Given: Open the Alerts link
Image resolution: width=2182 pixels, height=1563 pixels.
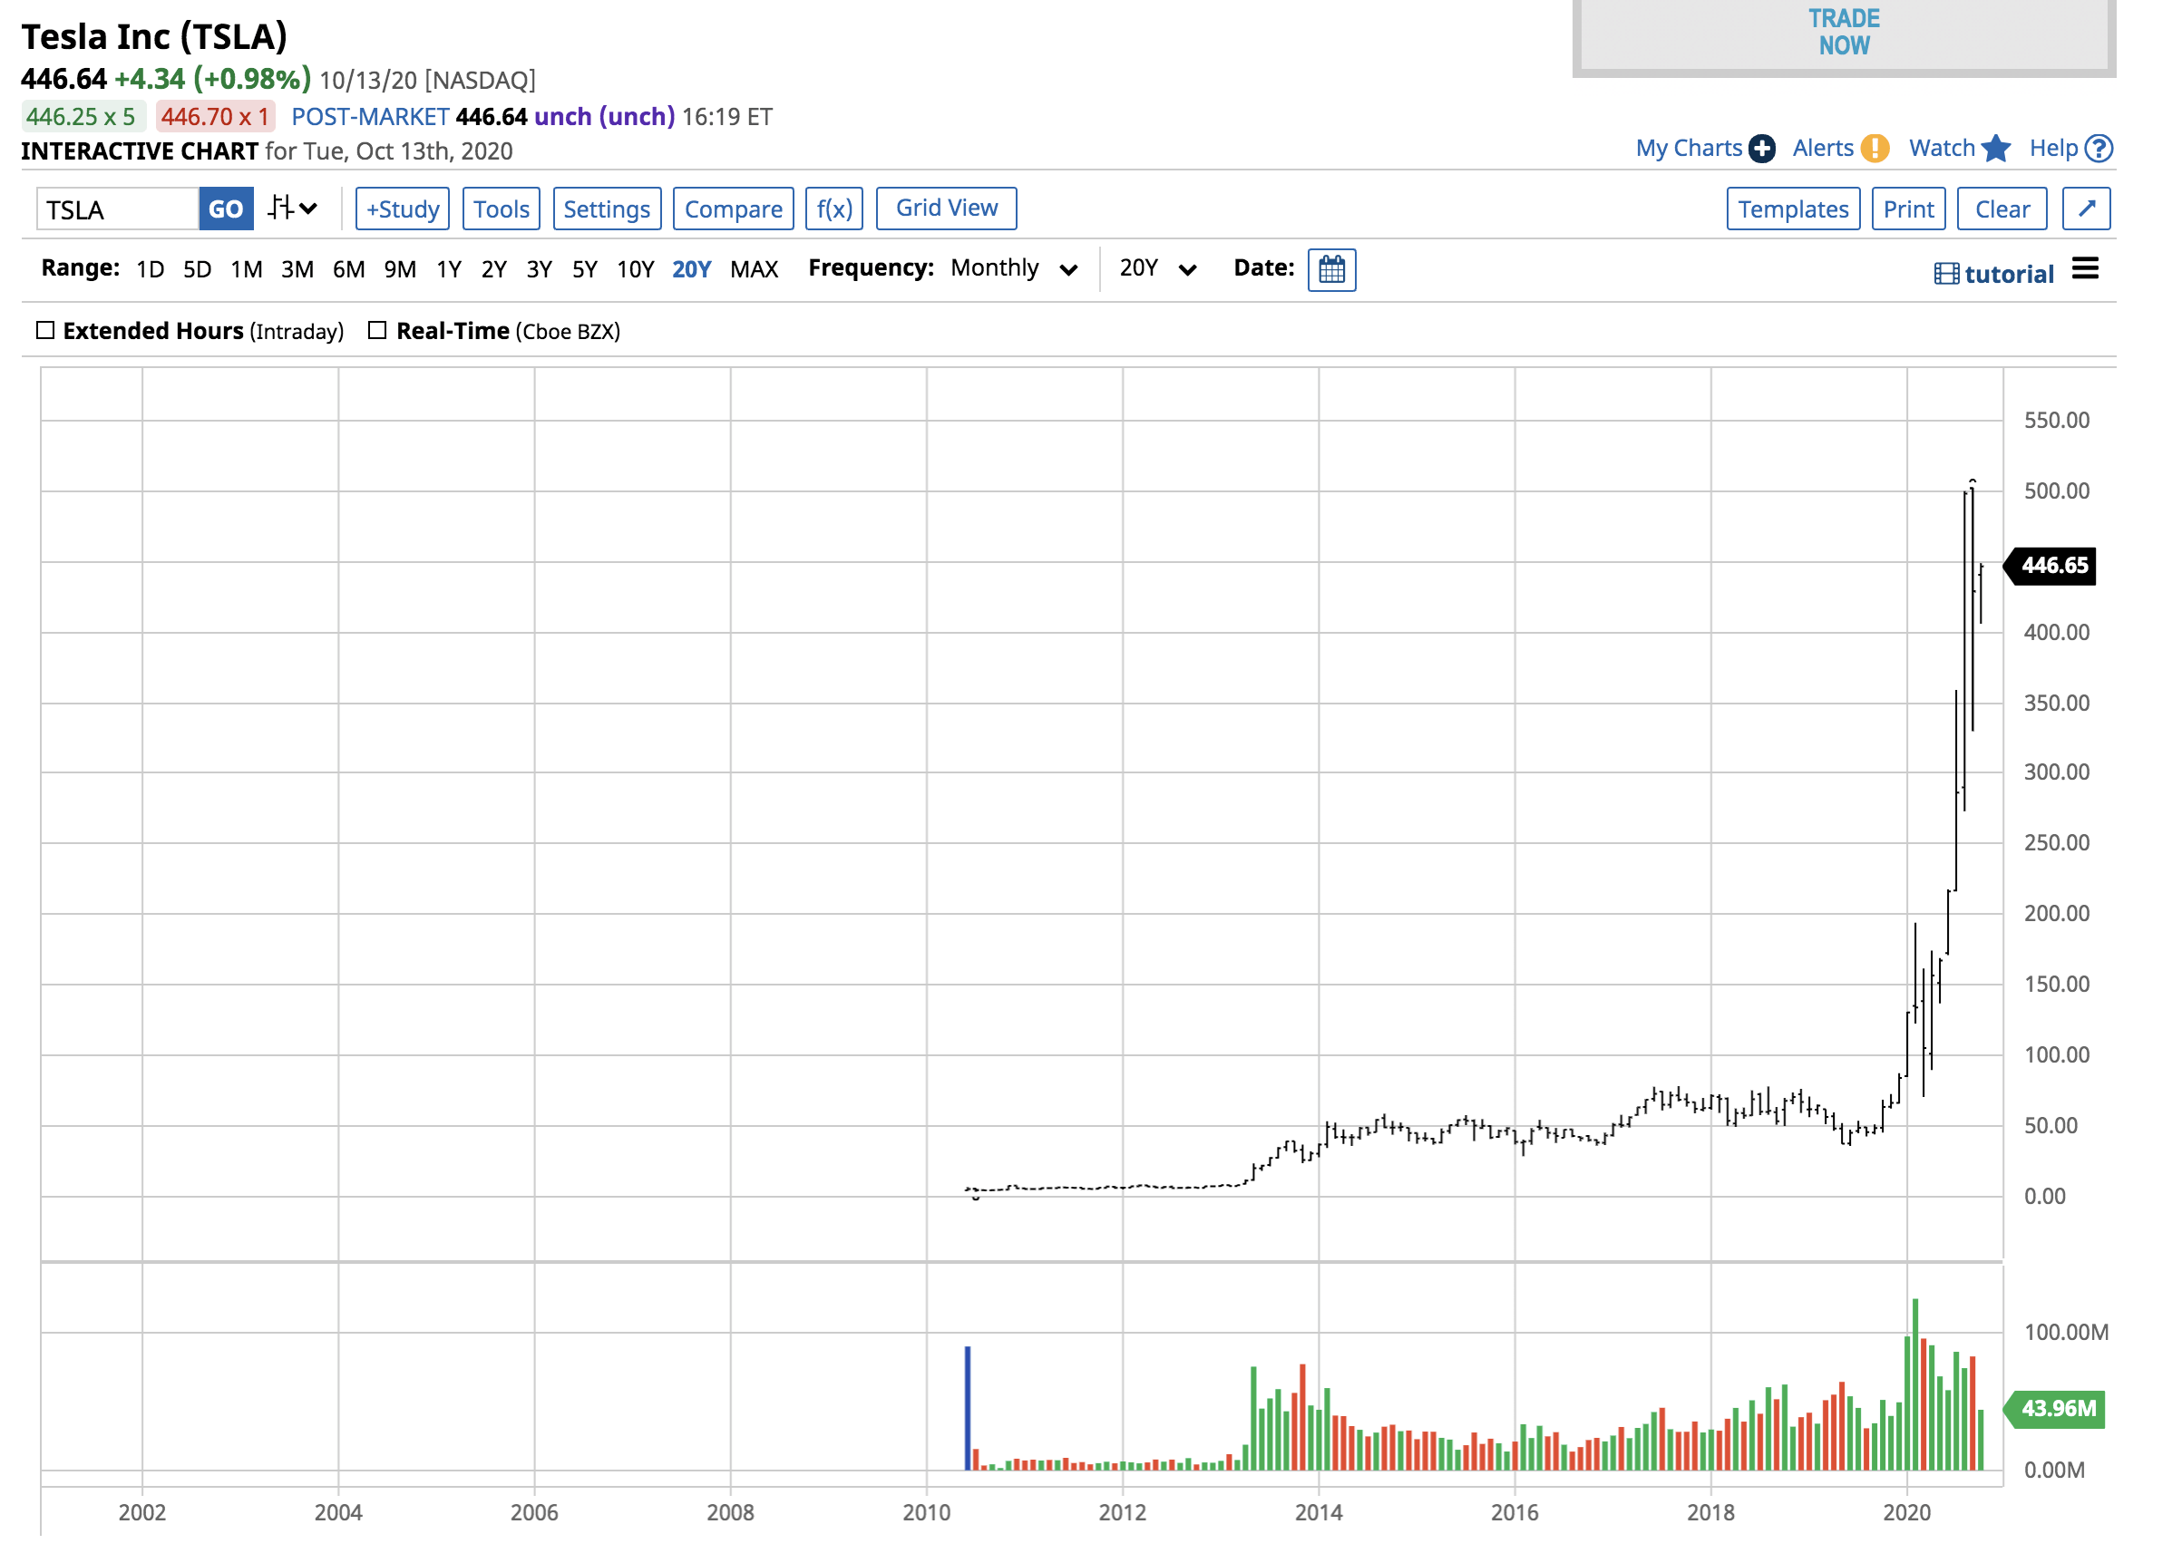Looking at the screenshot, I should 1822,148.
